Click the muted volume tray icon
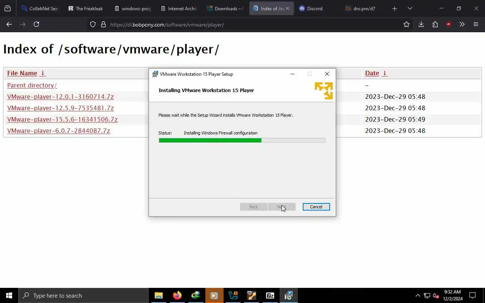 coord(436,295)
